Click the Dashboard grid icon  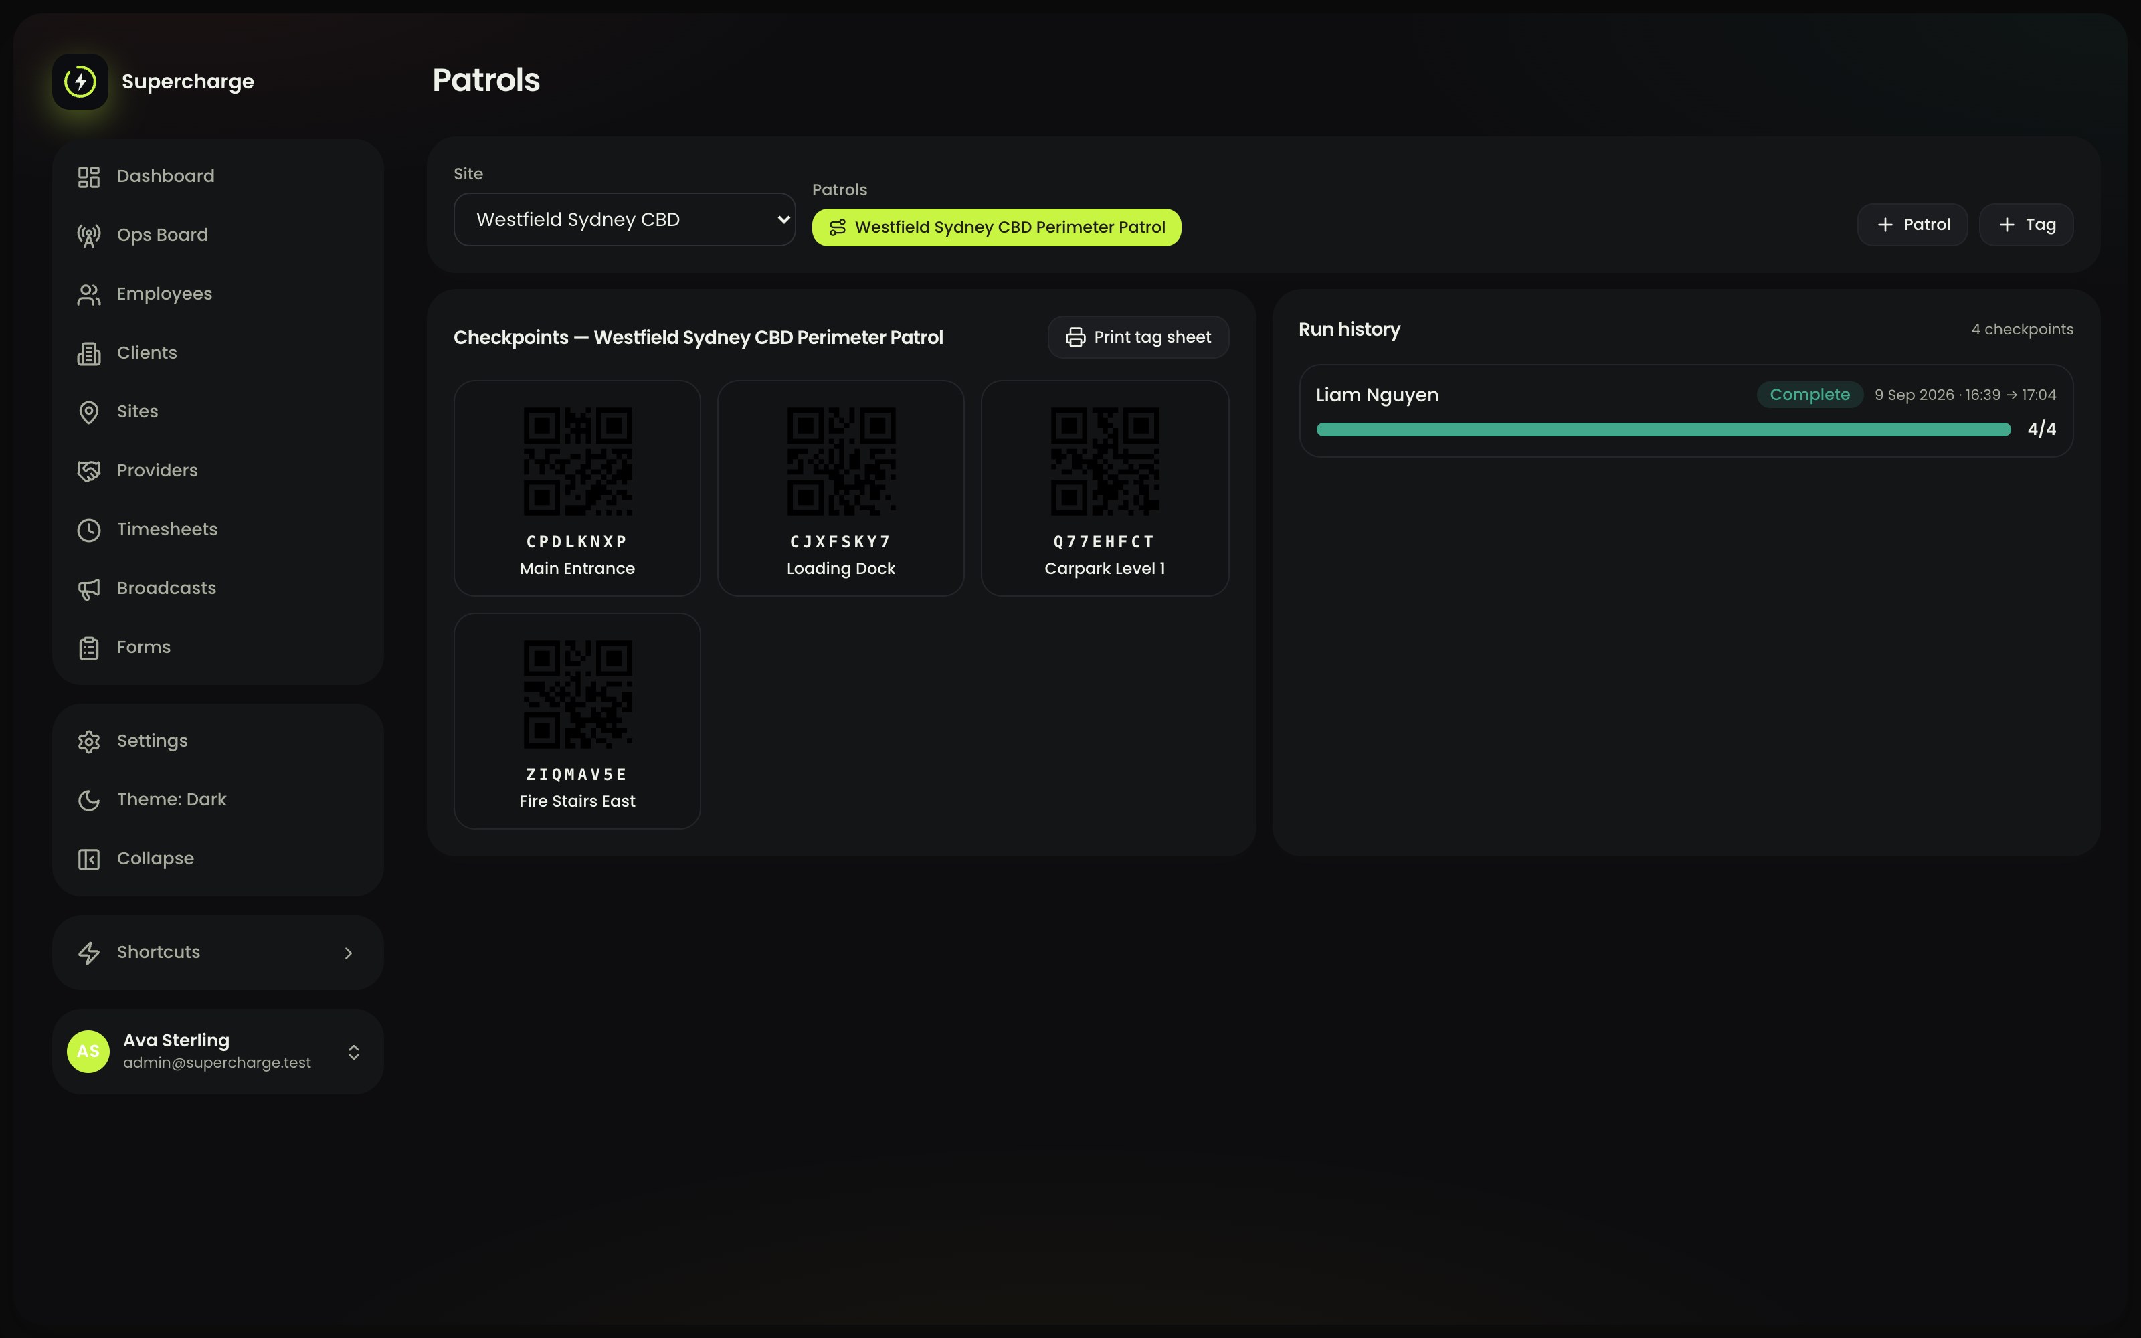tap(88, 177)
